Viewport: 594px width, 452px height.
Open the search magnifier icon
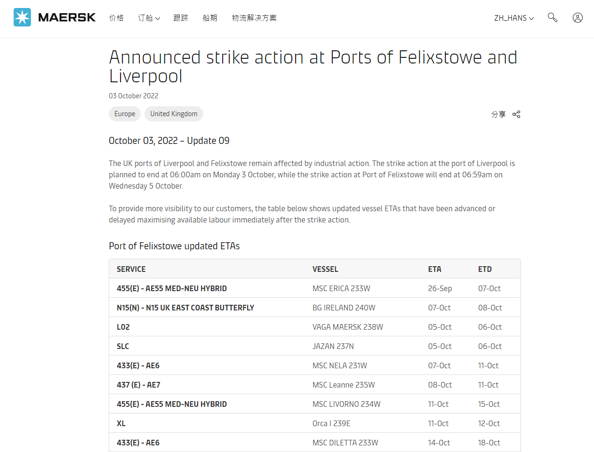coord(553,17)
